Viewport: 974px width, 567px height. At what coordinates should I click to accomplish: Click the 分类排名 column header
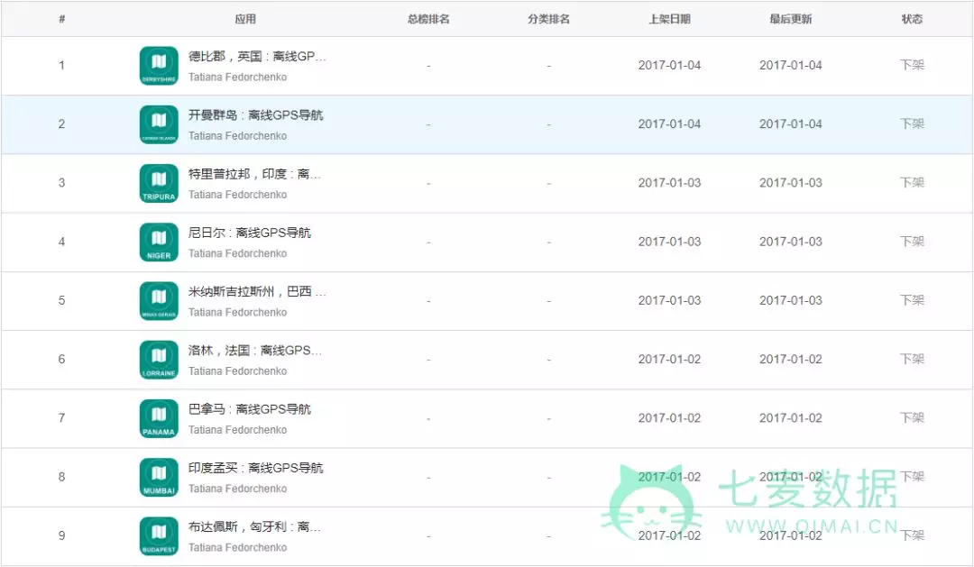point(548,19)
